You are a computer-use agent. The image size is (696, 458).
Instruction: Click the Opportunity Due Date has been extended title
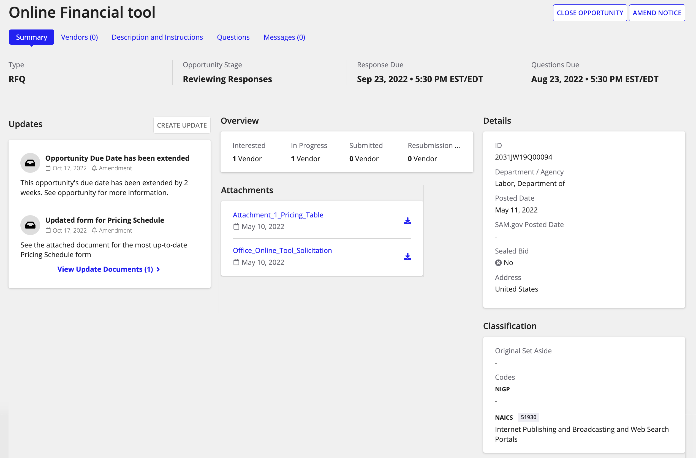click(x=117, y=158)
